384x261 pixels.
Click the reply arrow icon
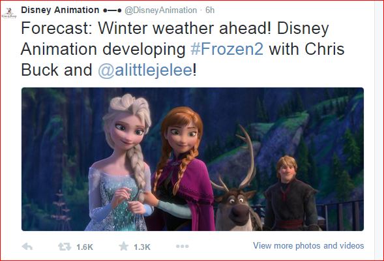27,246
